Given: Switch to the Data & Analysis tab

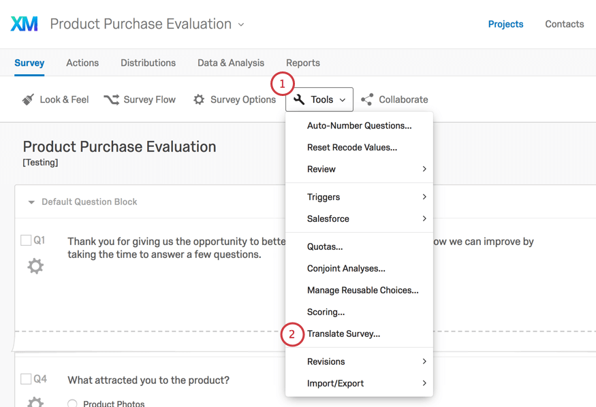Looking at the screenshot, I should [x=231, y=63].
